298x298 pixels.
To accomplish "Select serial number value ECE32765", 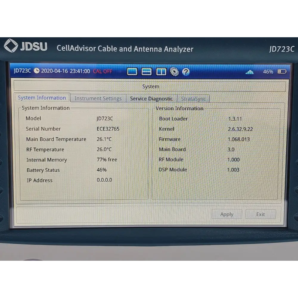I will [x=108, y=129].
